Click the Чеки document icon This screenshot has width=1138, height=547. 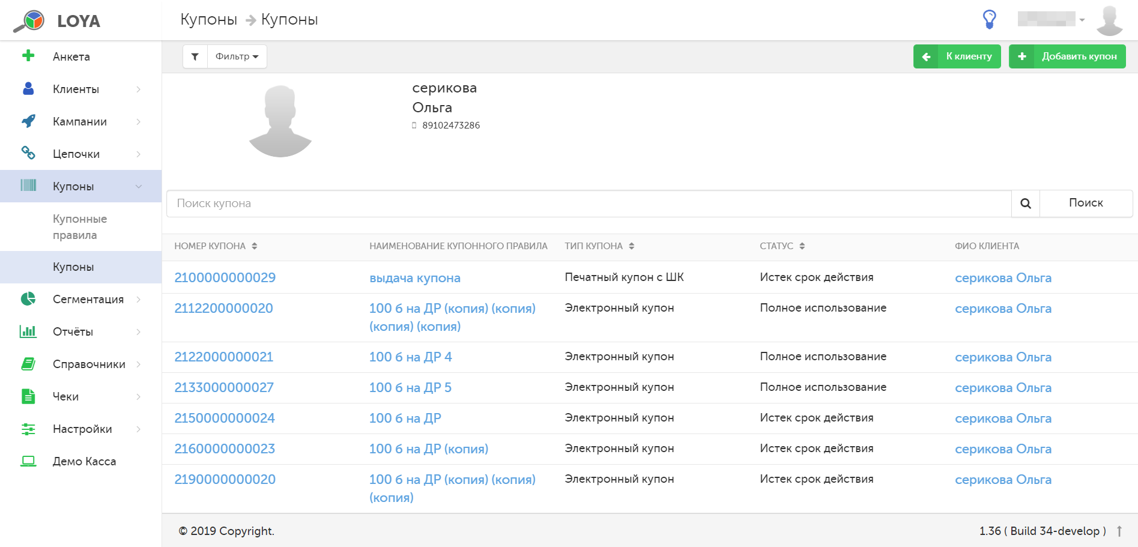(x=28, y=396)
